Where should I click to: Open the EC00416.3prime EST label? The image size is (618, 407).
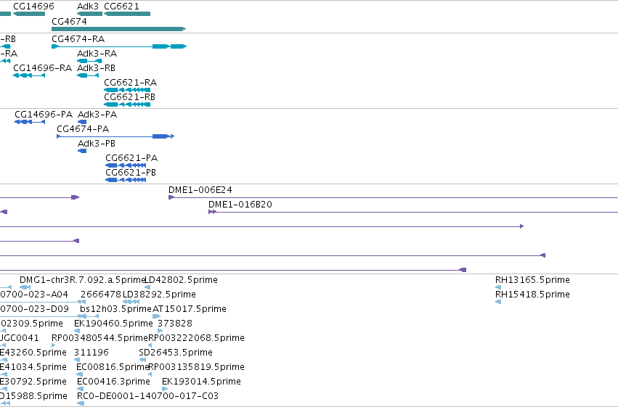coord(113,382)
